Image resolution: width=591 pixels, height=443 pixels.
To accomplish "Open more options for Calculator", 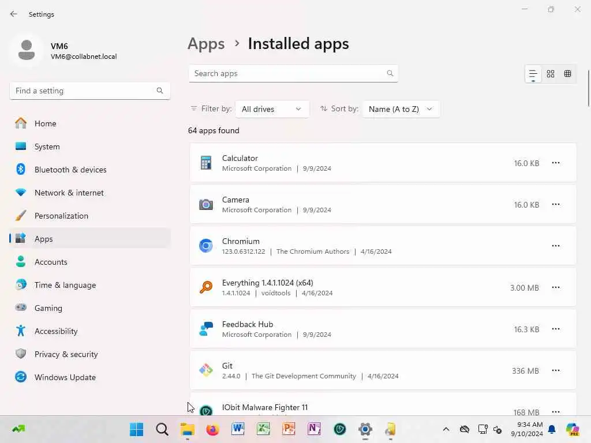I will tap(556, 163).
